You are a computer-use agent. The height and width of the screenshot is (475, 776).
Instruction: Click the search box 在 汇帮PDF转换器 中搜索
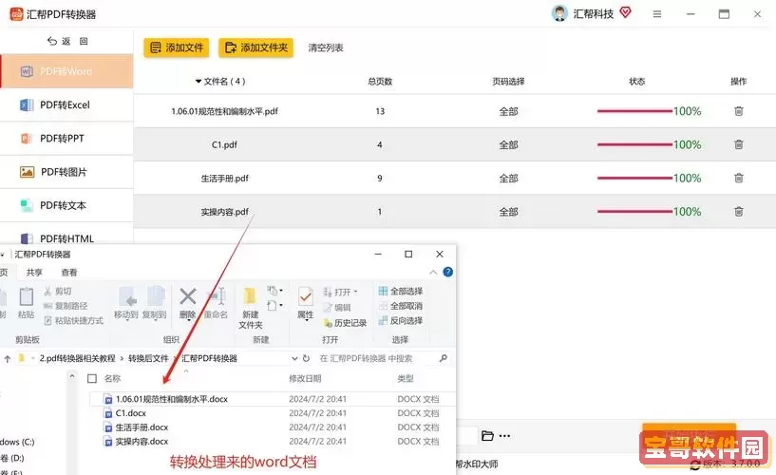click(383, 358)
